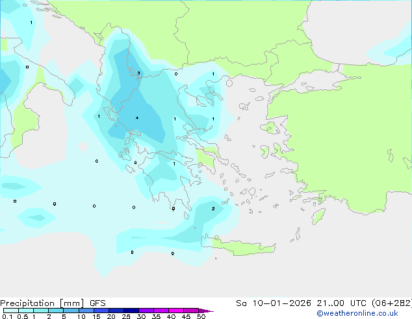Click the legend label '20'
The width and height of the screenshot is (412, 319).
(111, 316)
